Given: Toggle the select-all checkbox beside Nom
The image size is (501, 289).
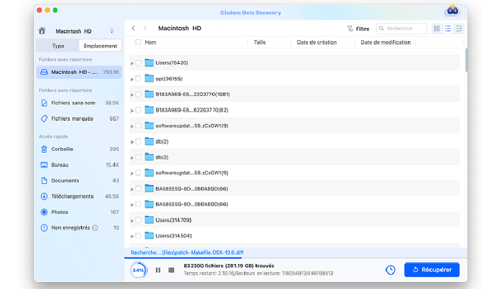Looking at the screenshot, I should click(x=138, y=43).
